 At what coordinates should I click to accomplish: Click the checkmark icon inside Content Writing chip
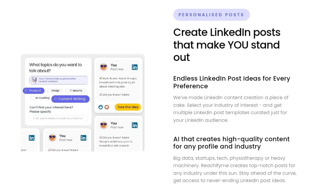pos(56,99)
